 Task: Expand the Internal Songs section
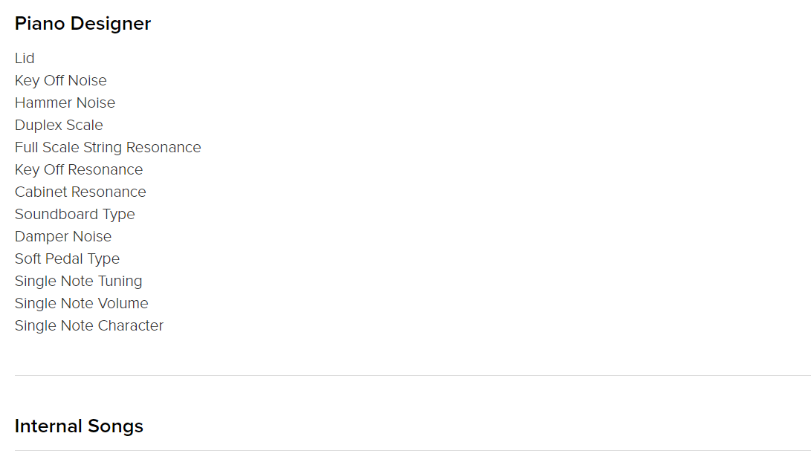(x=79, y=426)
